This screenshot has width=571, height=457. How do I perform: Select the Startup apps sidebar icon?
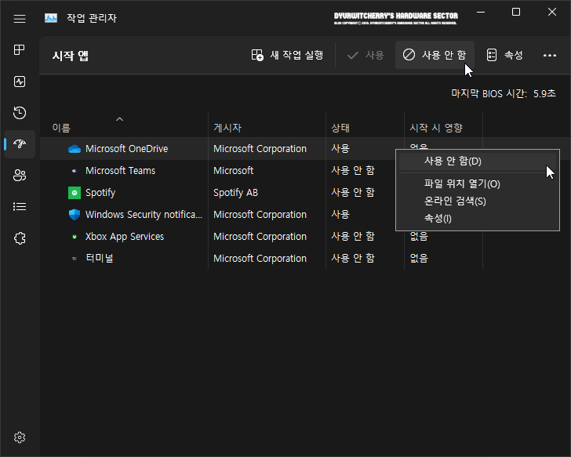20,144
